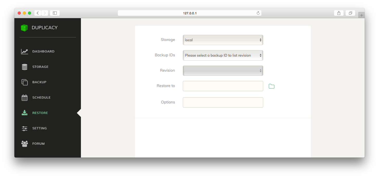The image size is (379, 178).
Task: Click the Backup IDs field label
Action: pyautogui.click(x=165, y=55)
